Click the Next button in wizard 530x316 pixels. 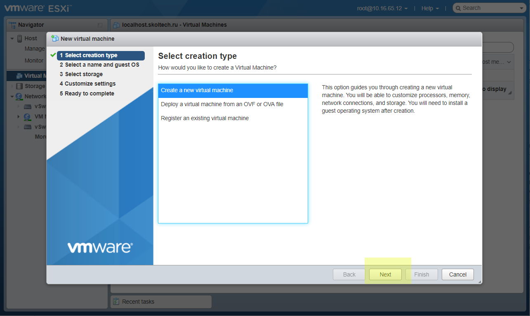point(385,274)
